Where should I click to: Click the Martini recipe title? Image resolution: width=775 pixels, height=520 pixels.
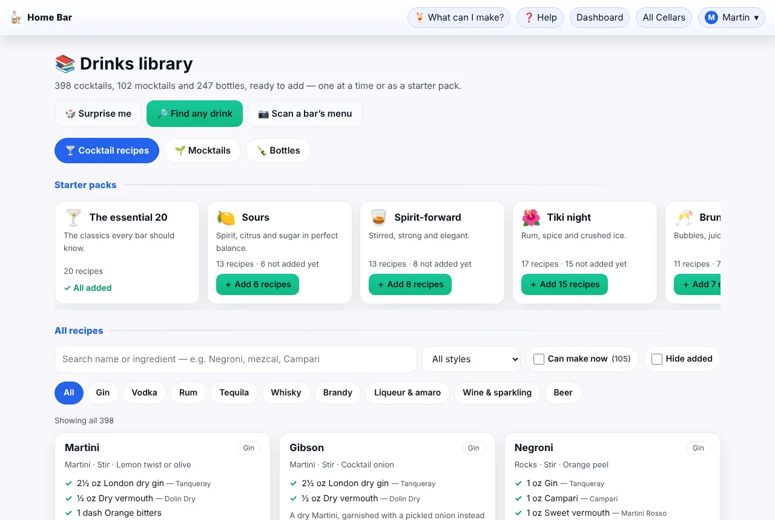tap(82, 447)
